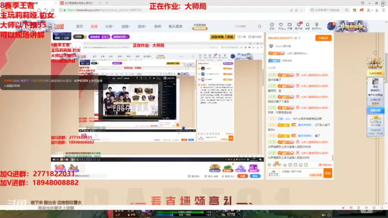Click the purple star challenge pill button
Viewport: 388px width, 218px height.
(99, 37)
